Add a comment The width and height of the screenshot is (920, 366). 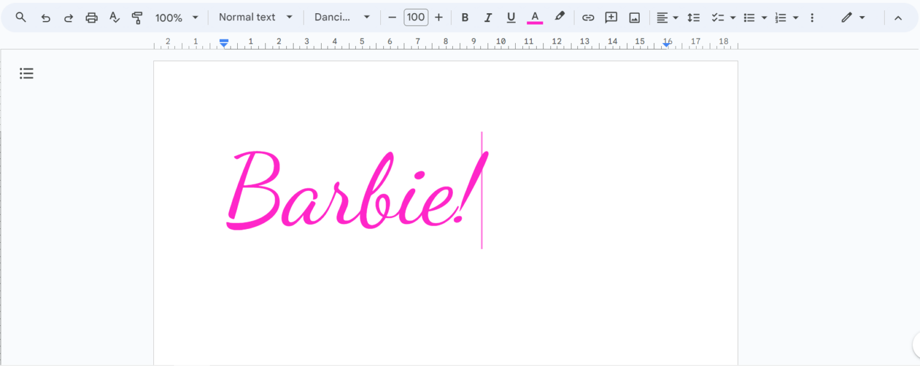[x=611, y=17]
